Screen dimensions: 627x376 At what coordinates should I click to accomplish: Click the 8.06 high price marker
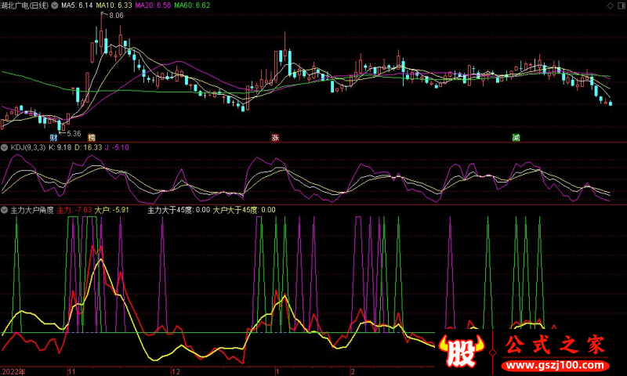(116, 16)
